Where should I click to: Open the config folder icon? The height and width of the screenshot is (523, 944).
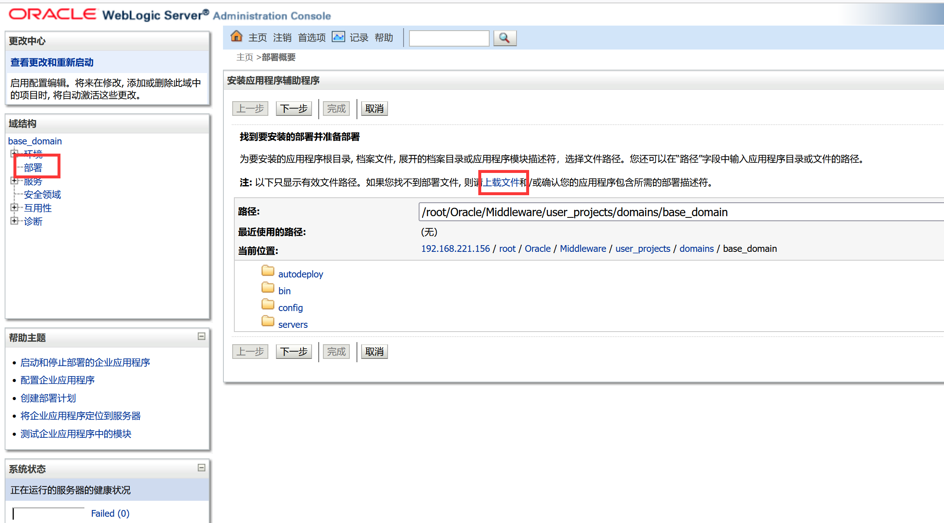click(267, 305)
